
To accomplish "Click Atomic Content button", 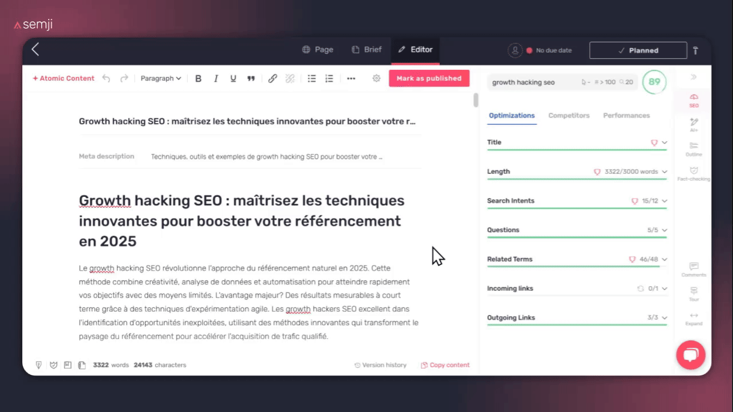I will pyautogui.click(x=64, y=78).
